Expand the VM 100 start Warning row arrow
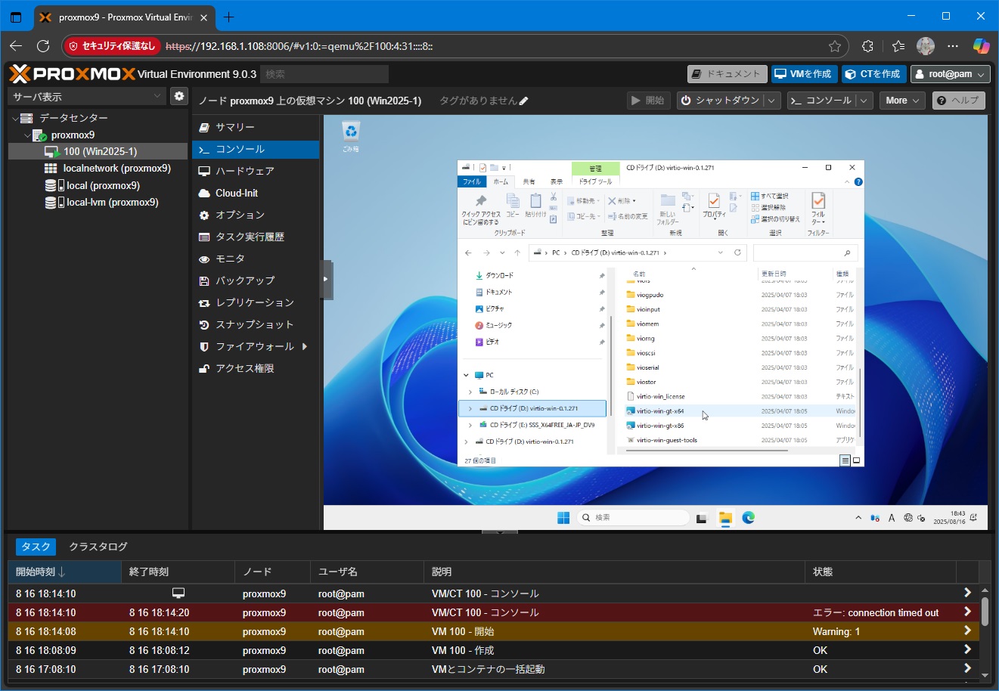This screenshot has width=999, height=691. [967, 631]
